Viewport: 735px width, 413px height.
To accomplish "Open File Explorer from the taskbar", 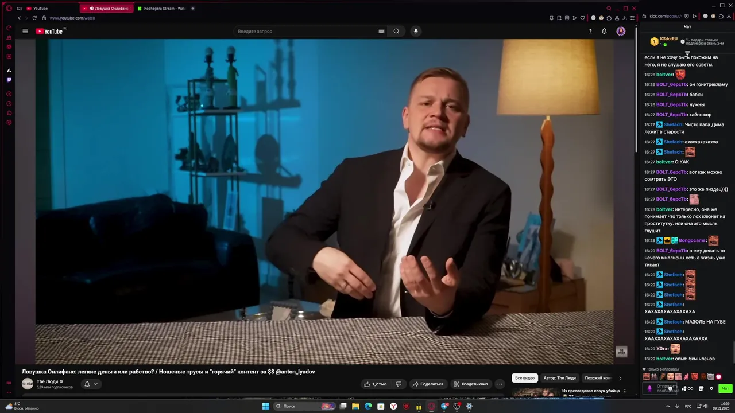I will coord(355,406).
